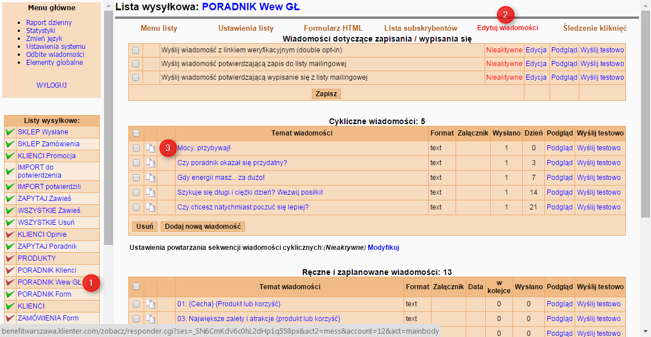Open the Ustawienia listy tab
The width and height of the screenshot is (651, 337).
pos(246,28)
